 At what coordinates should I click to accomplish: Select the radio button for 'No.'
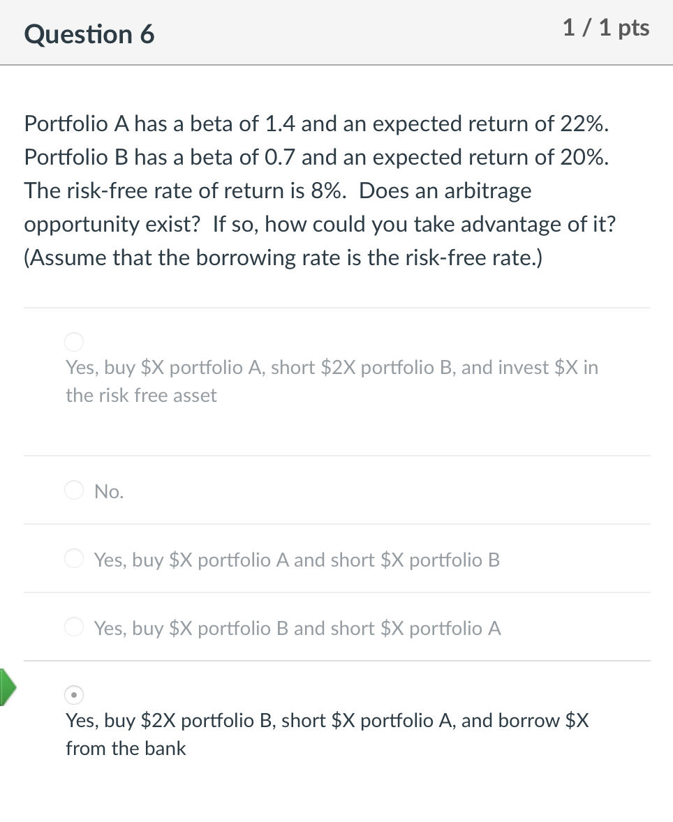73,490
